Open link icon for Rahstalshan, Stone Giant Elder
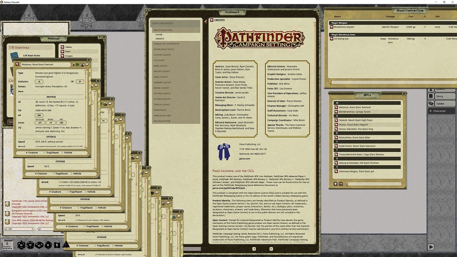Image resolution: width=457 pixels, height=257 pixels. click(x=336, y=137)
